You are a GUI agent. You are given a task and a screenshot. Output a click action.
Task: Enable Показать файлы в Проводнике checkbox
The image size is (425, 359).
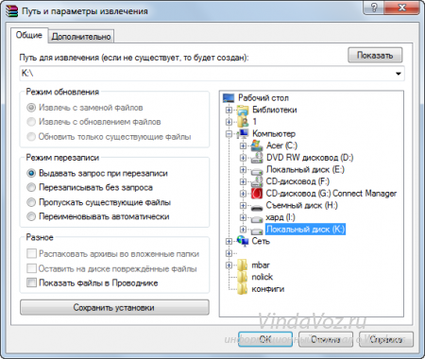coord(31,282)
